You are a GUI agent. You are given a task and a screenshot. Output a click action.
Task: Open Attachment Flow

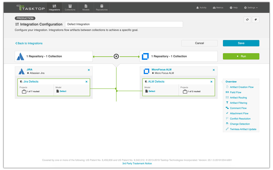[x=239, y=113]
